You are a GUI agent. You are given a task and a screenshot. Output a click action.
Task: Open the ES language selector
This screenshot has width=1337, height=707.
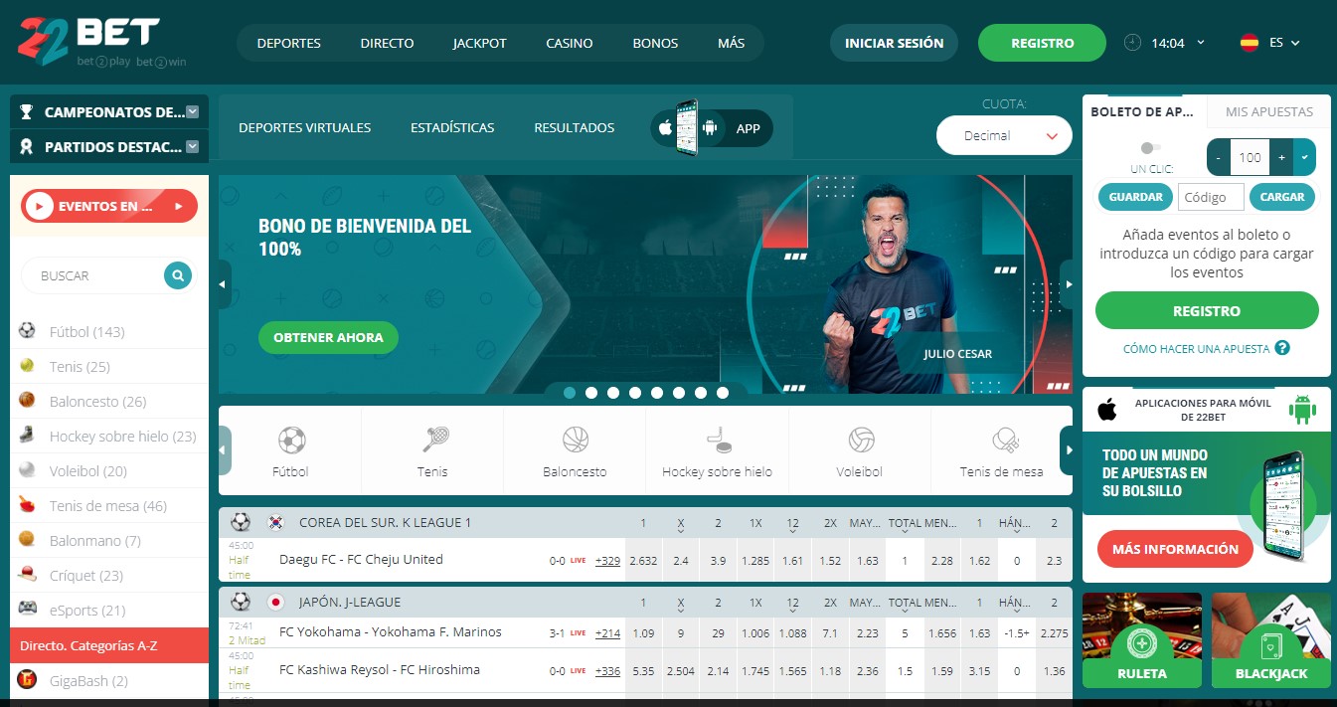click(x=1270, y=43)
